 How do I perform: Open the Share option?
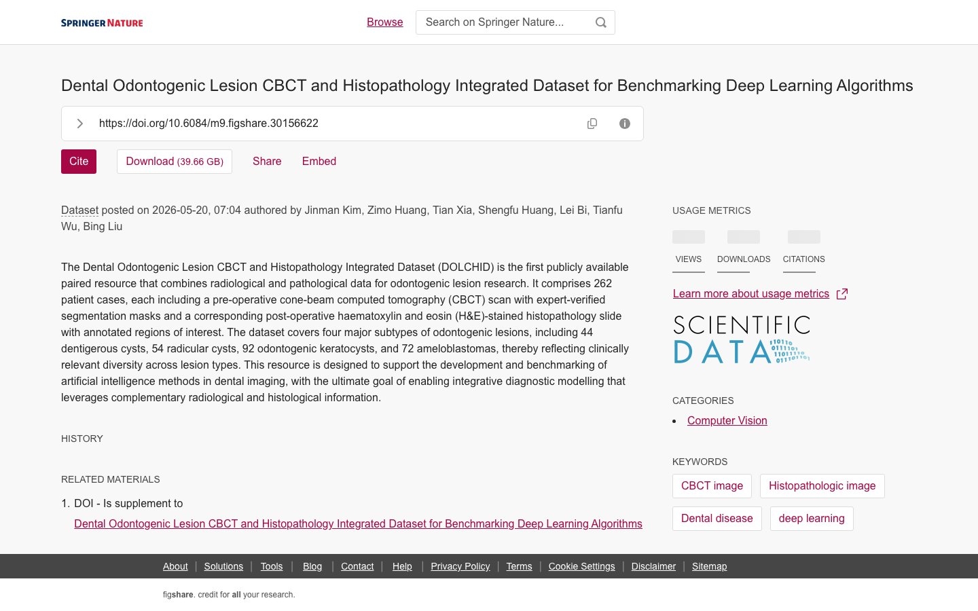(267, 162)
